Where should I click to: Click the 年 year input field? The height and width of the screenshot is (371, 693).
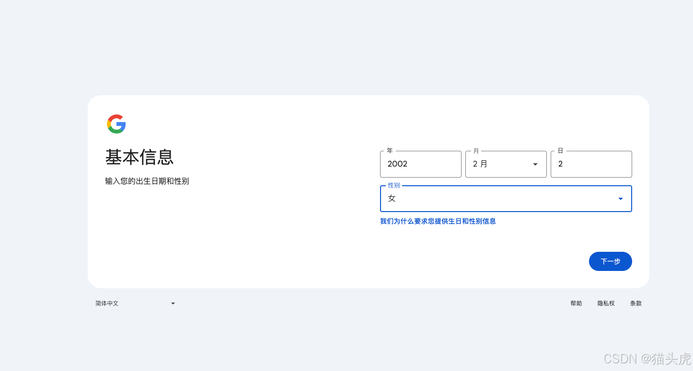coord(420,164)
